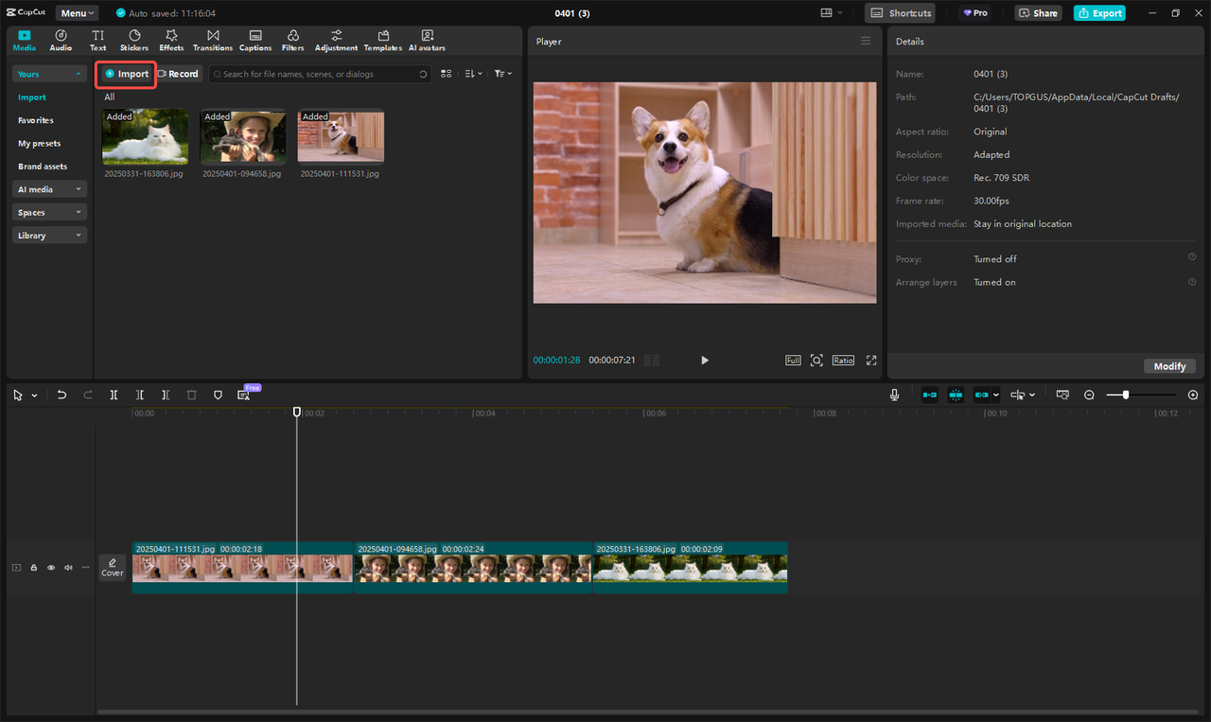Open the selection tool dropdown arrow
Viewport: 1211px width, 722px height.
click(35, 396)
